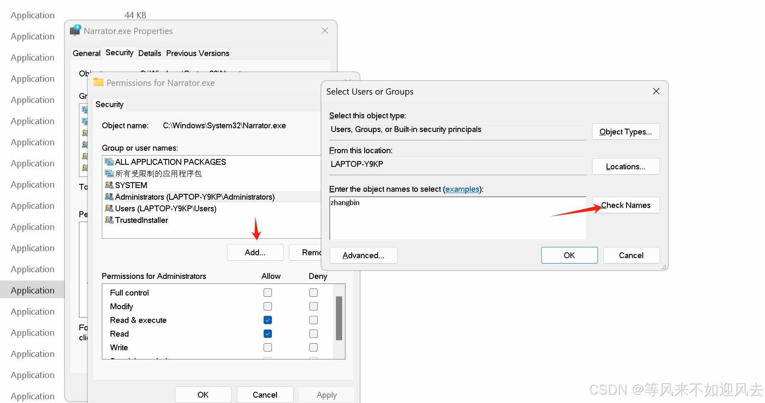Click Cancel in Permissions for Narrator.exe
765x403 pixels.
[265, 395]
